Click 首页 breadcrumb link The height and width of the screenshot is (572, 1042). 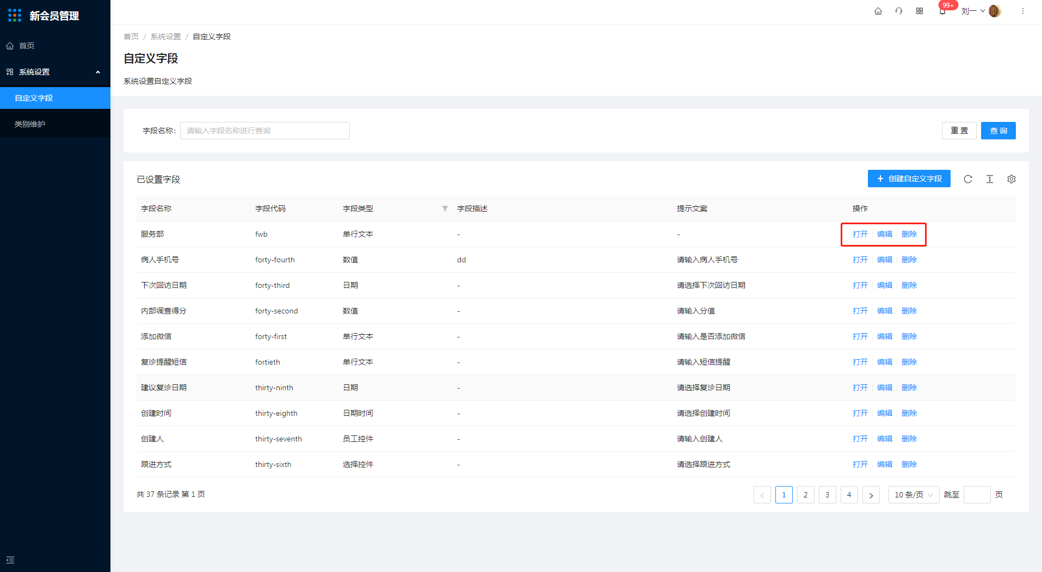tap(131, 36)
